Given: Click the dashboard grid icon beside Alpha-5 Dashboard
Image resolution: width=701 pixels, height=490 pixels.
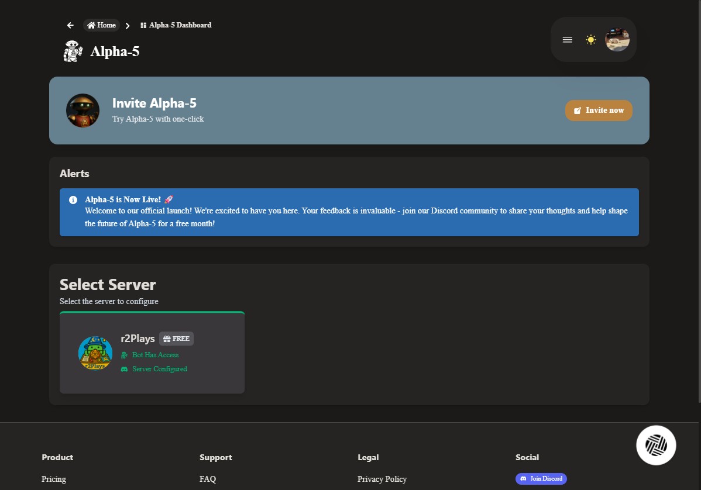Looking at the screenshot, I should [143, 25].
